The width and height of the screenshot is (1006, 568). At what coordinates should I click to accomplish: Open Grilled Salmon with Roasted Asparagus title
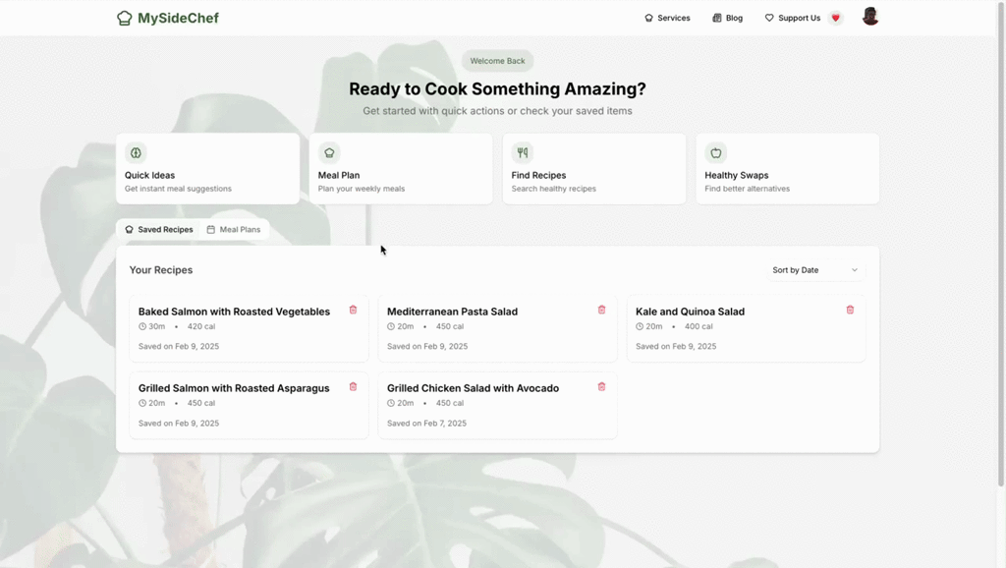click(x=234, y=388)
